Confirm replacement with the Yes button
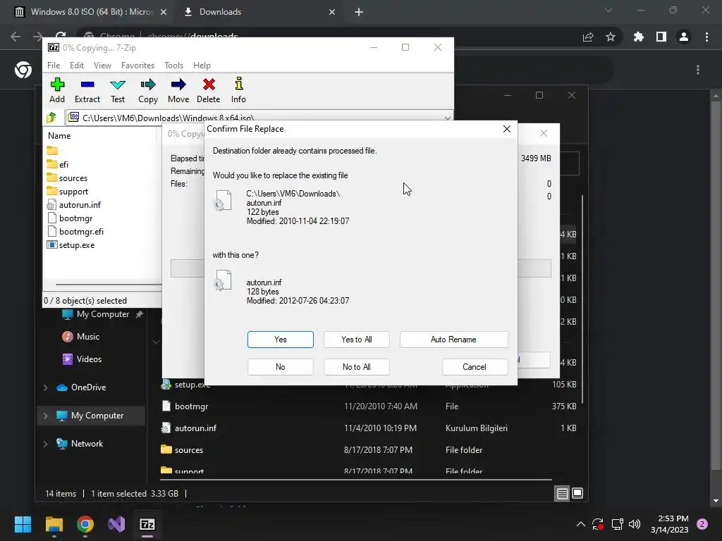This screenshot has width=722, height=541. coord(281,340)
